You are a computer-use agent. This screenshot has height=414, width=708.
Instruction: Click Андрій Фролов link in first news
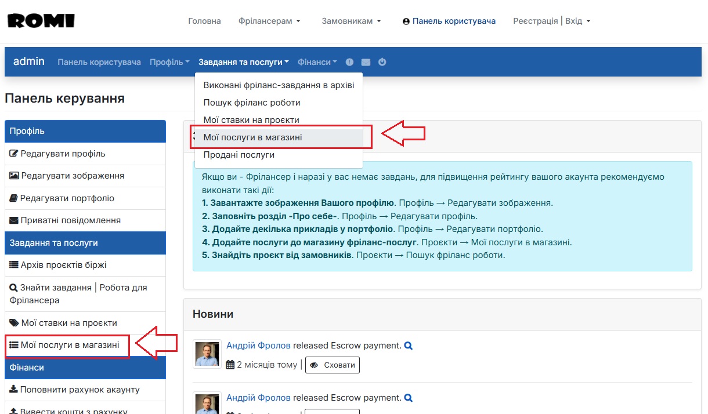coord(258,346)
